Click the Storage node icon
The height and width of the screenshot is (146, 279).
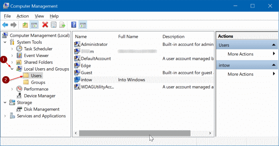coord(12,103)
